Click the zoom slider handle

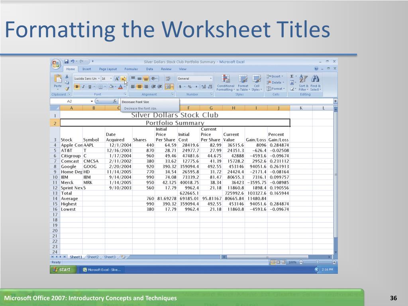[x=318, y=262]
